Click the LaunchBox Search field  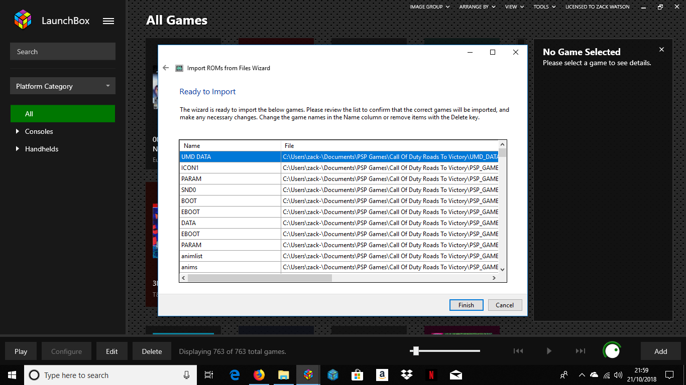tap(63, 52)
